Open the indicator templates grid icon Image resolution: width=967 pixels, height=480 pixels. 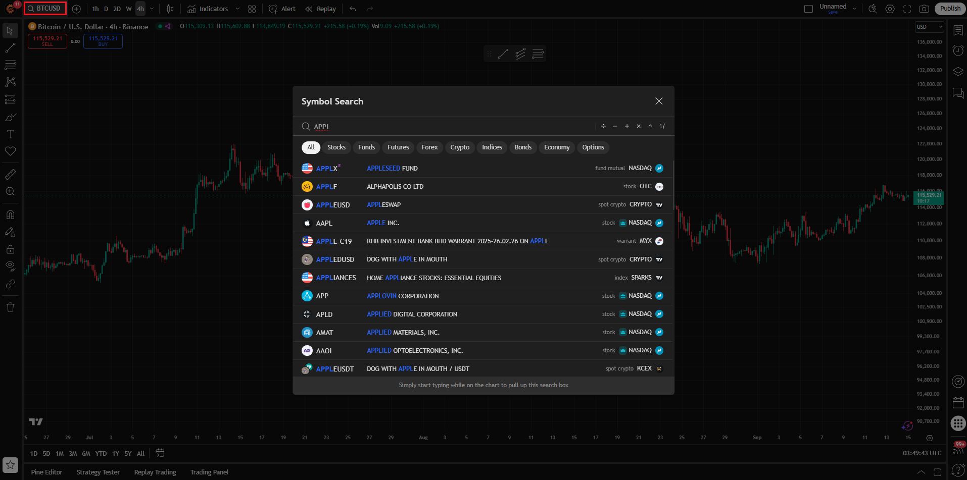(252, 9)
